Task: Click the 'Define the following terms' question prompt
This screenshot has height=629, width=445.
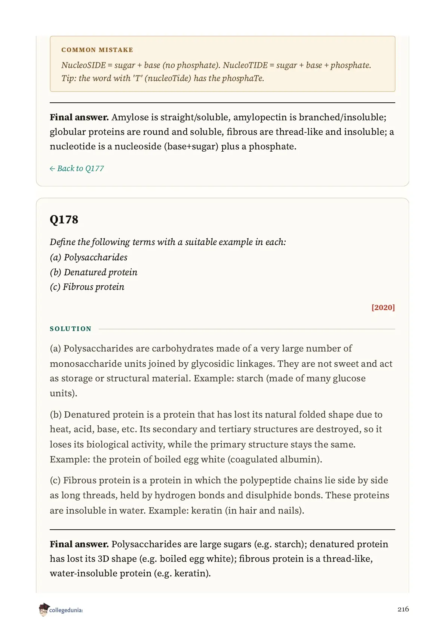Action: click(168, 242)
